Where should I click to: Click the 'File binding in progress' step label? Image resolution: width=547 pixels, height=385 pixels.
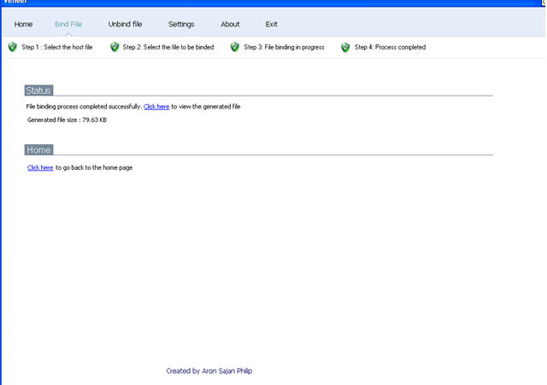pyautogui.click(x=284, y=47)
